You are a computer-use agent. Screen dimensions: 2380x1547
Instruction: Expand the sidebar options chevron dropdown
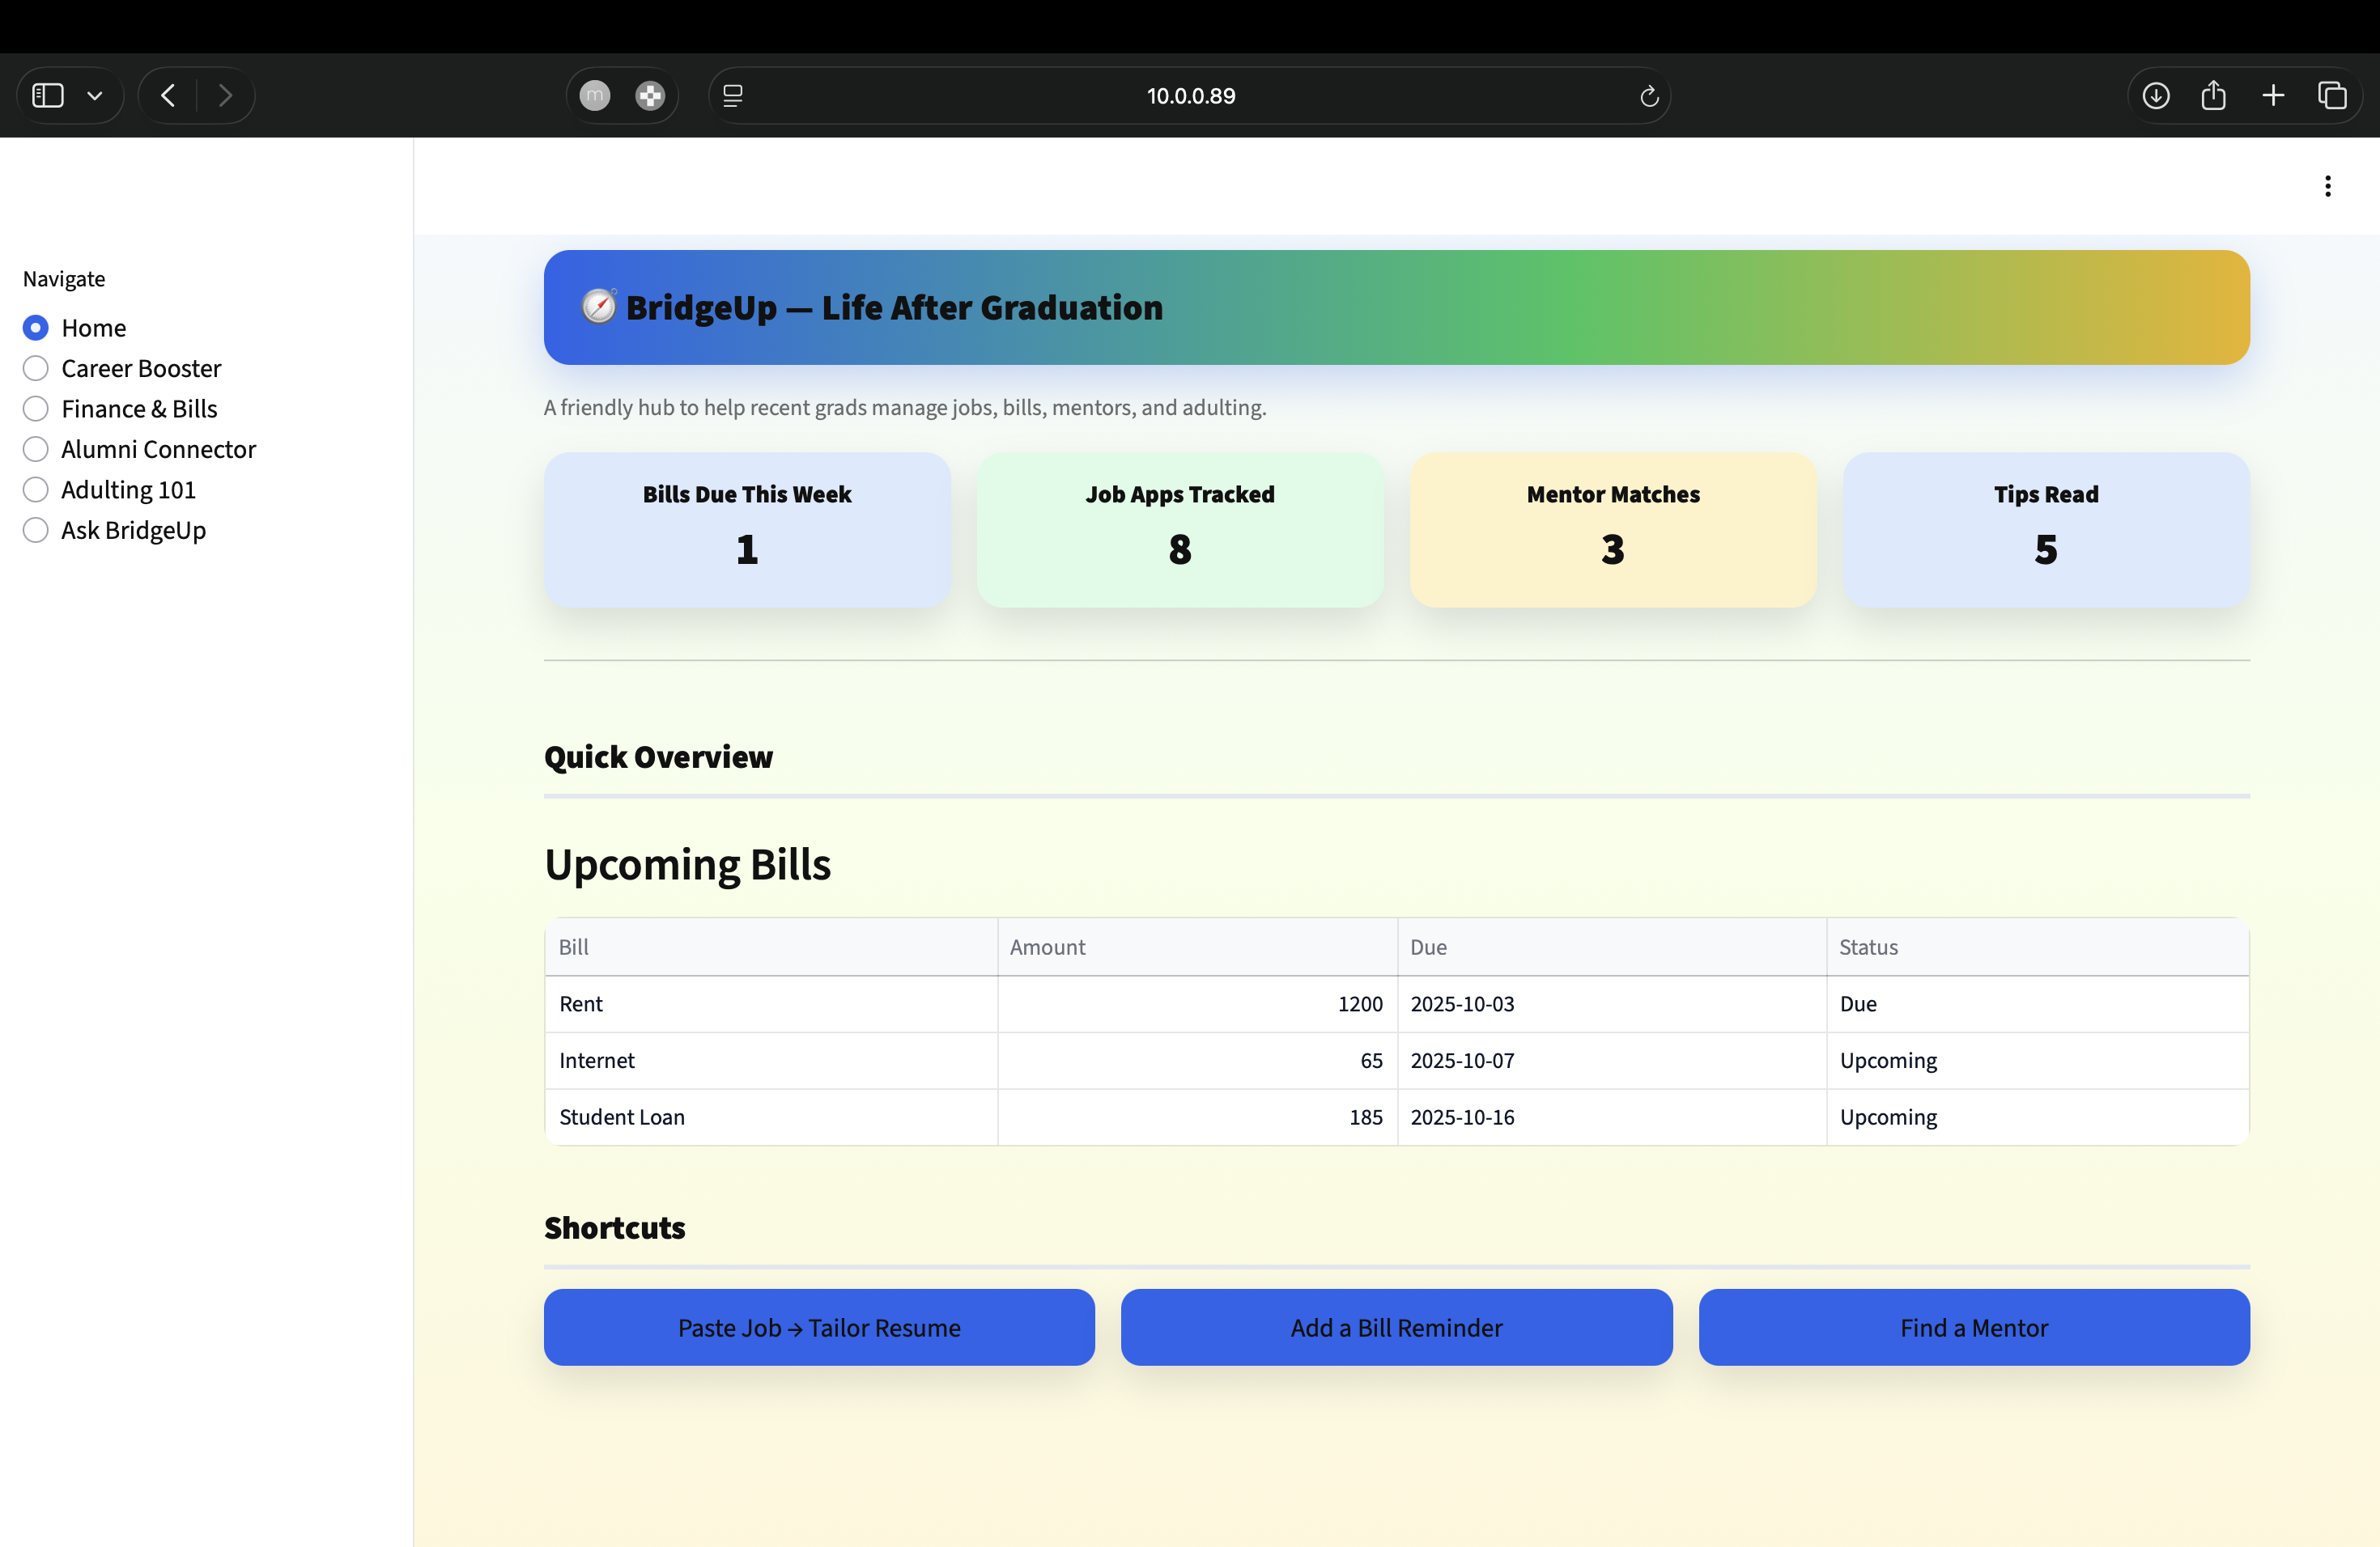pos(95,96)
